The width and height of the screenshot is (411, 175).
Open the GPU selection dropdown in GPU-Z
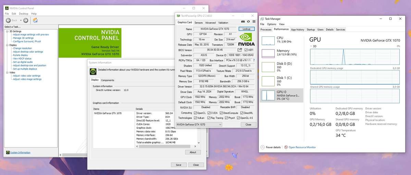point(199,125)
